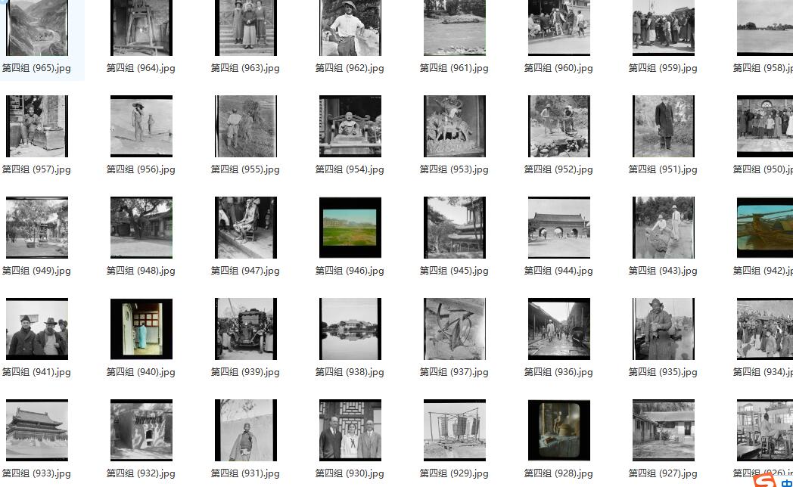Click the filename label 第四组 (951).jpg
The height and width of the screenshot is (487, 793).
[x=663, y=169]
